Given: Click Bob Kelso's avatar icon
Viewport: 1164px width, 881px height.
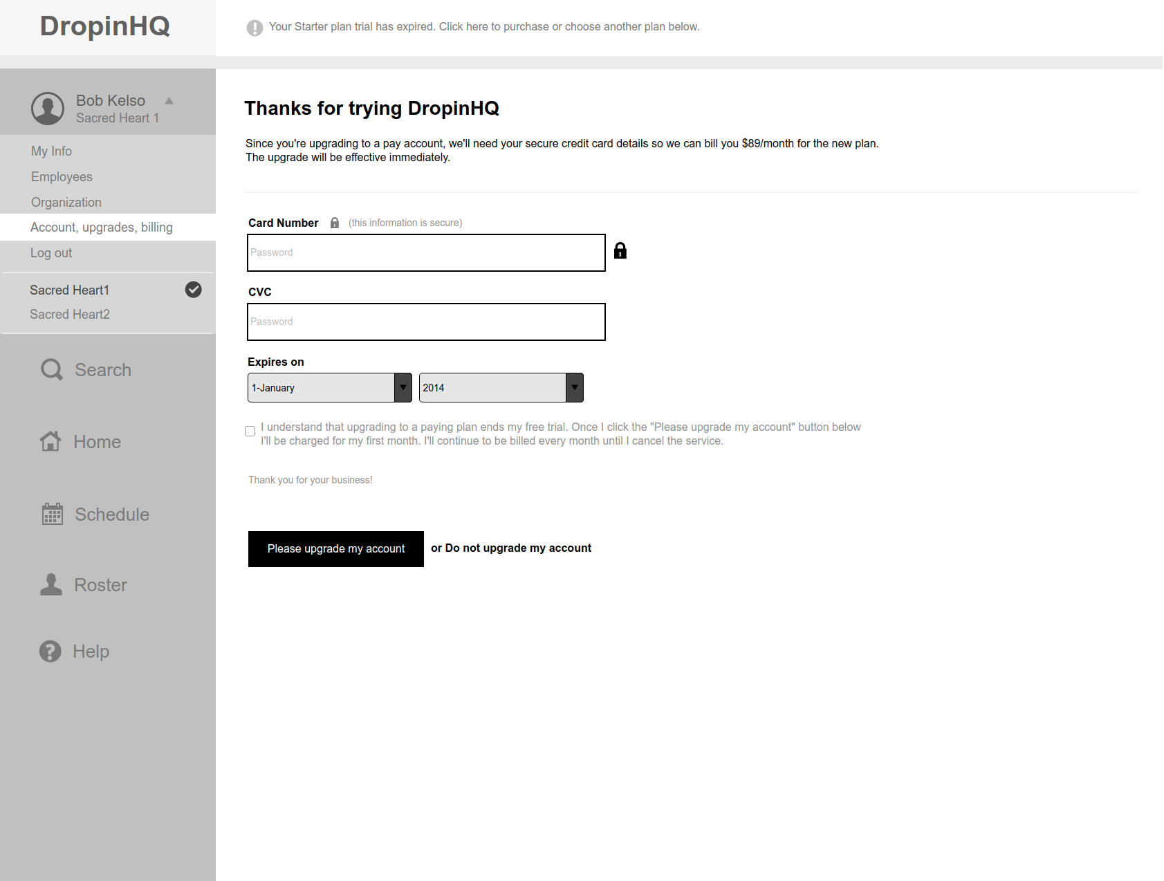Looking at the screenshot, I should [x=48, y=109].
